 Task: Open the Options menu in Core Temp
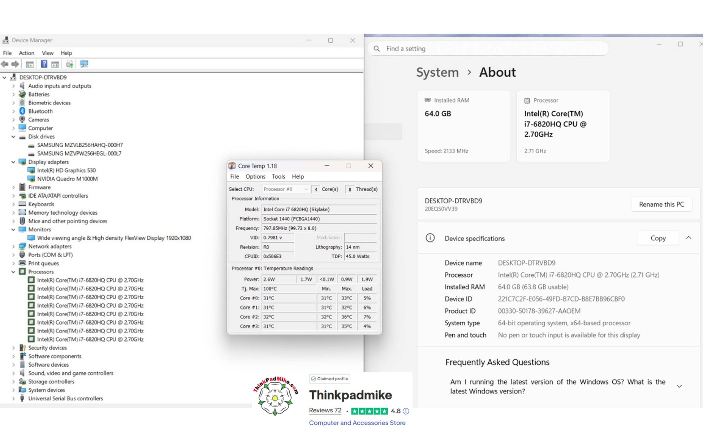(x=255, y=176)
